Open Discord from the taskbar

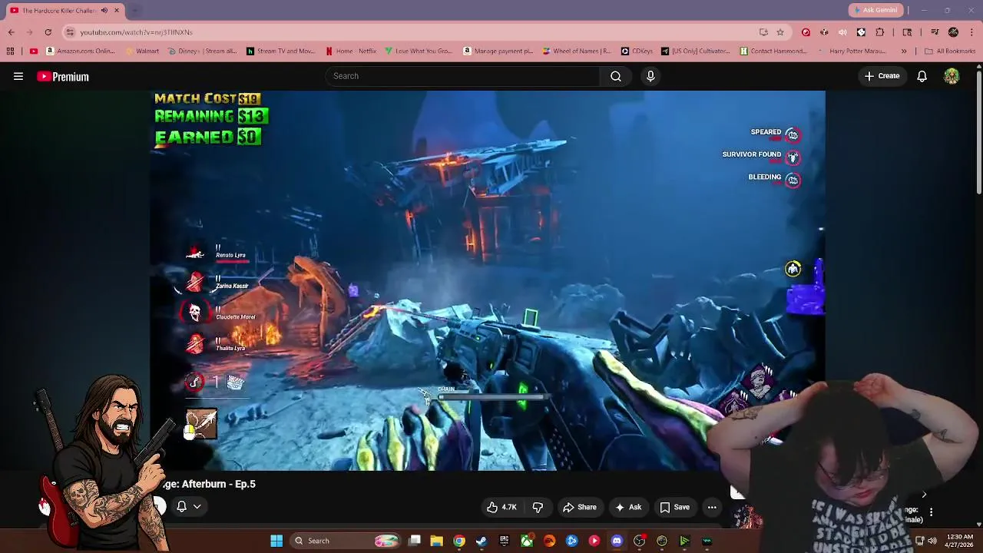[617, 541]
